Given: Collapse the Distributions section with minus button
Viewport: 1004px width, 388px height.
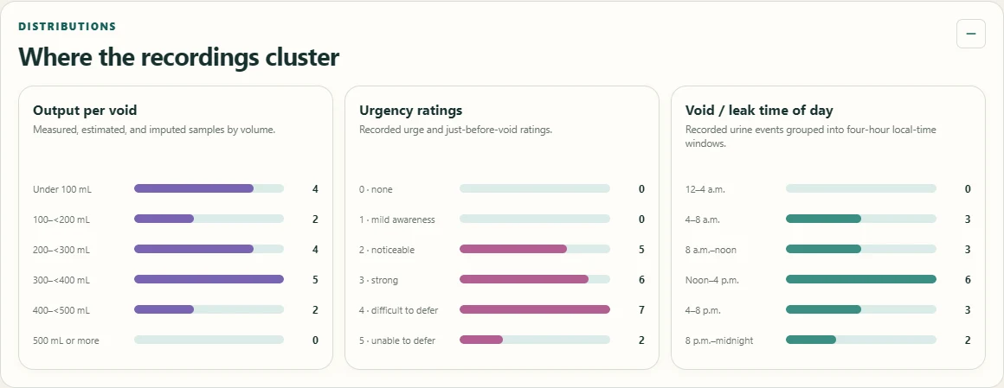Looking at the screenshot, I should pos(971,34).
